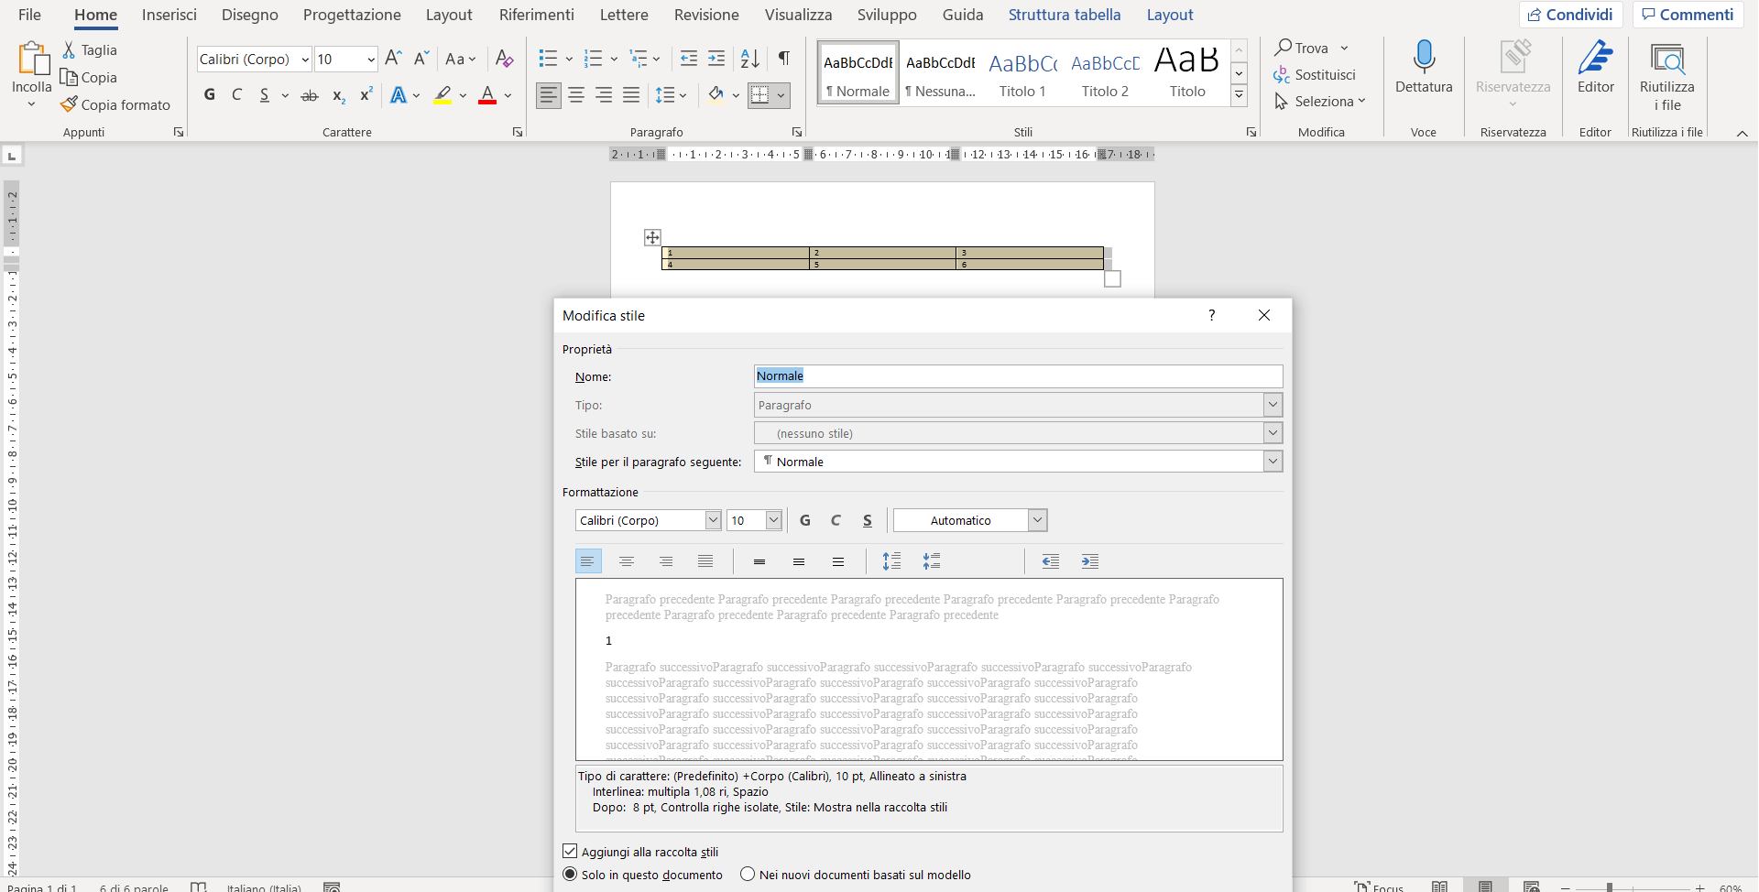This screenshot has width=1759, height=892.
Task: Expand the dialog font size dropdown
Action: click(x=773, y=520)
